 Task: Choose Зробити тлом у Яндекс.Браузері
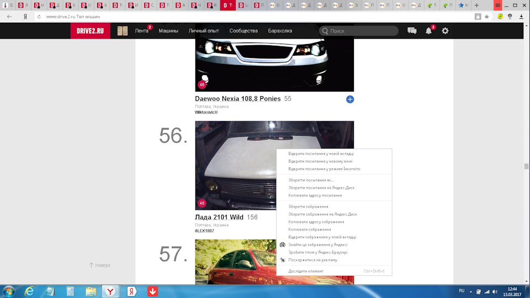coord(335,252)
